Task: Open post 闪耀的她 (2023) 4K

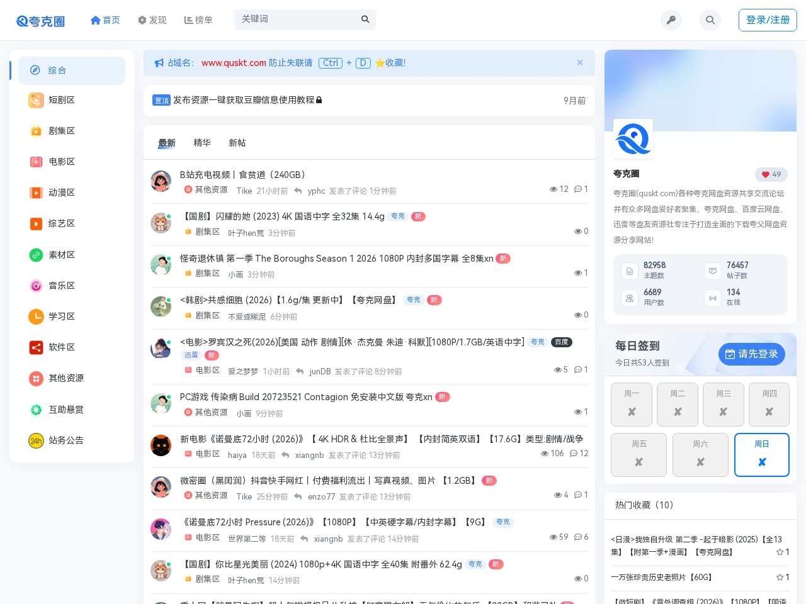Action: [x=282, y=216]
